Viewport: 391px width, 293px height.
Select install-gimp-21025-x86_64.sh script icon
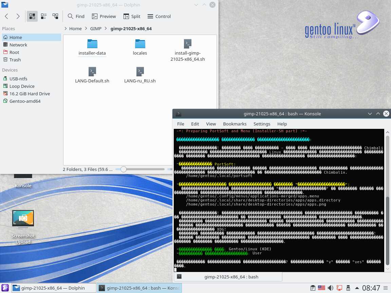pos(187,44)
